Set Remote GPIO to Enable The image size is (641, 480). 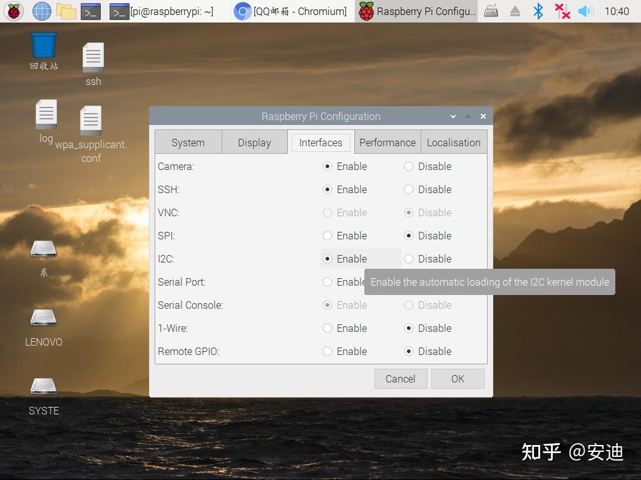pyautogui.click(x=345, y=351)
